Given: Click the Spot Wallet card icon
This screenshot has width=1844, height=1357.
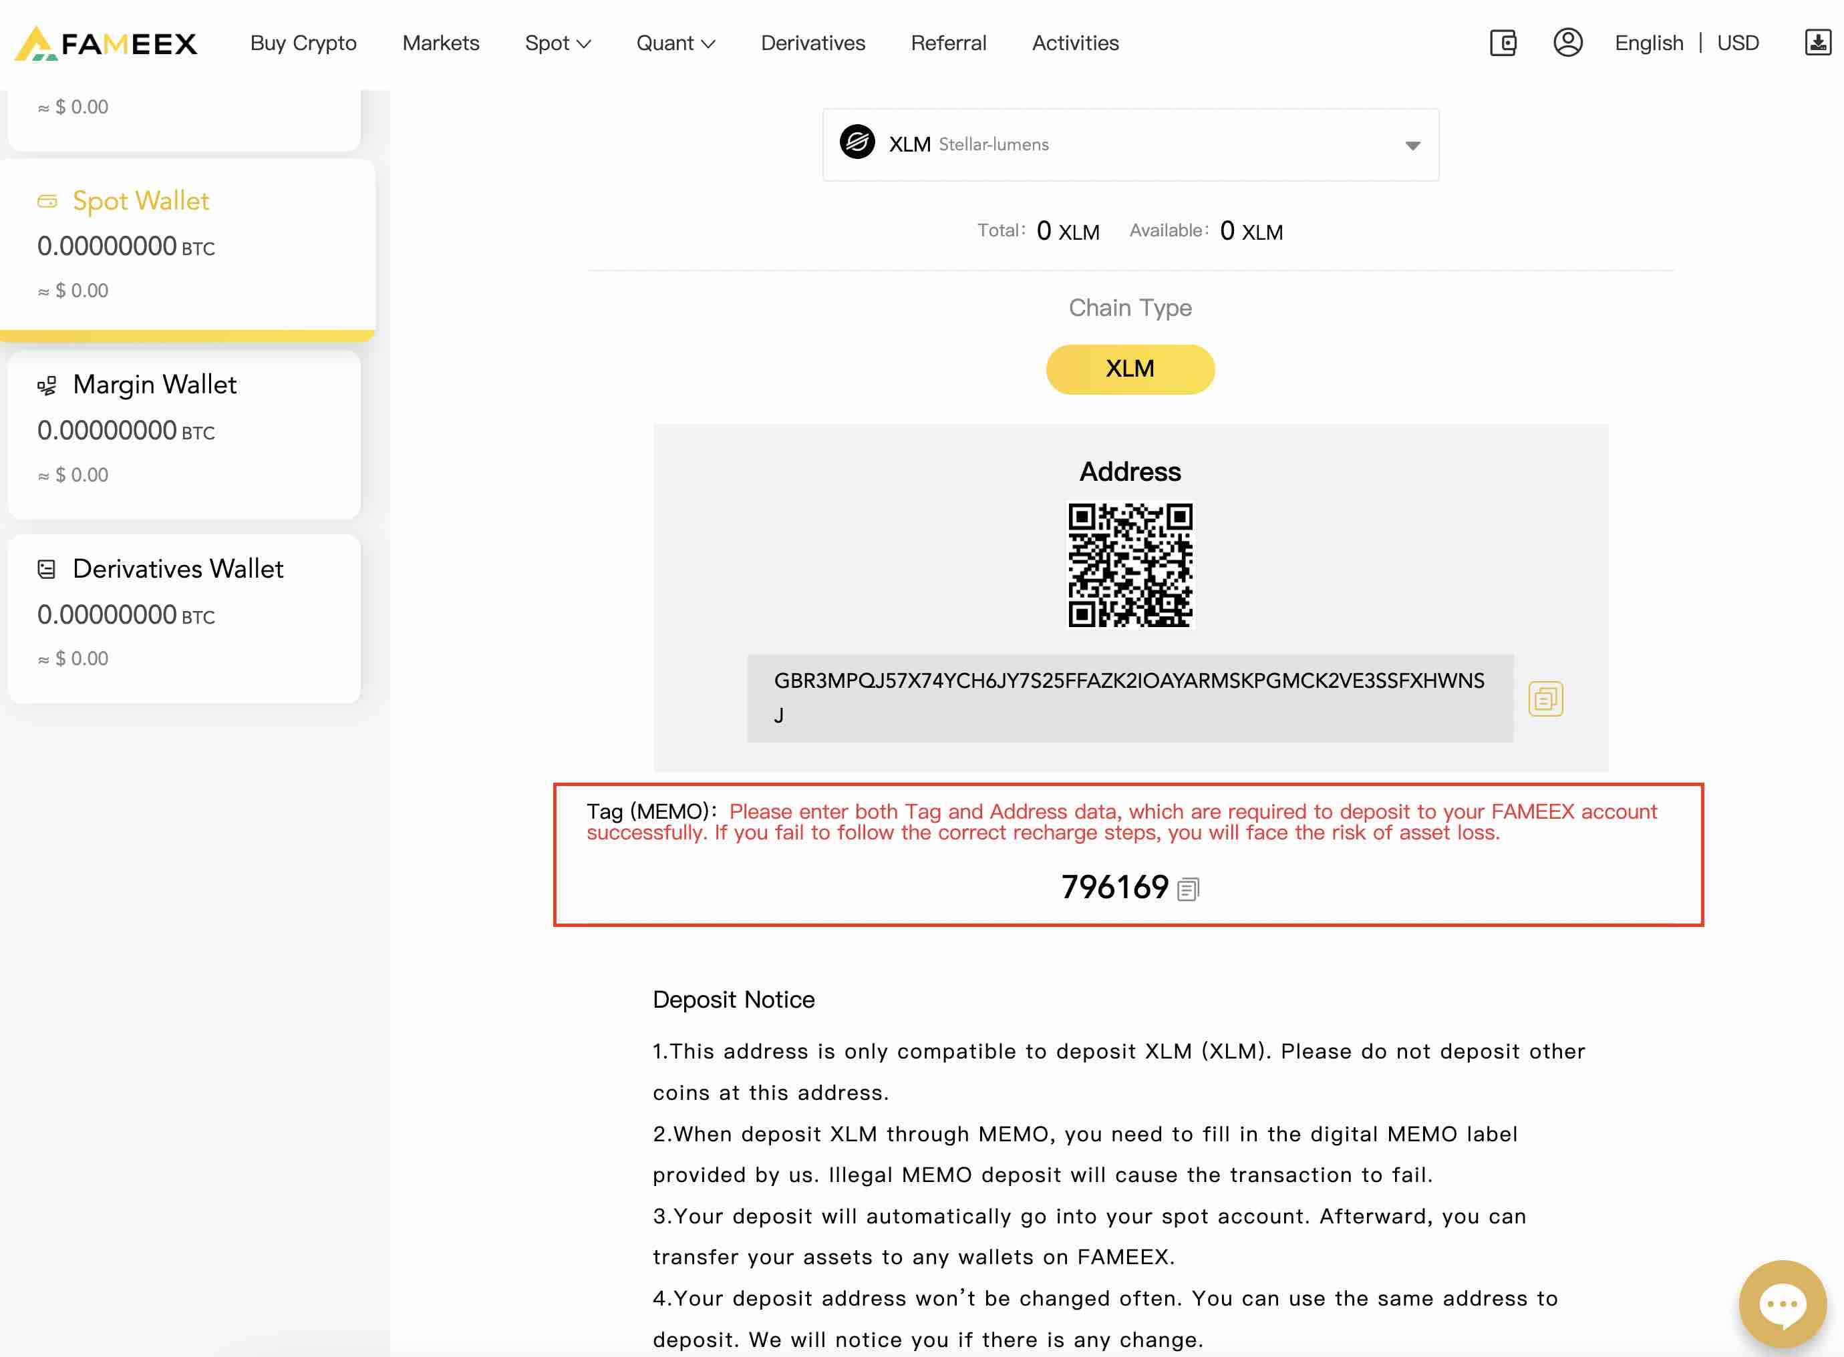Looking at the screenshot, I should pos(47,201).
